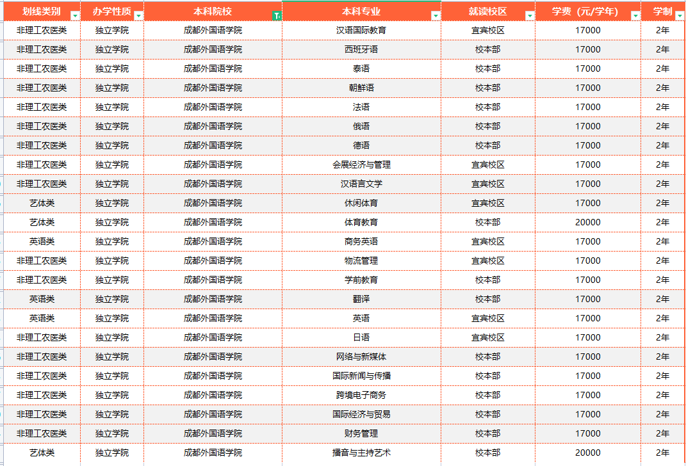Open the 本科专业 column filter dropdown
The width and height of the screenshot is (686, 466).
click(436, 16)
